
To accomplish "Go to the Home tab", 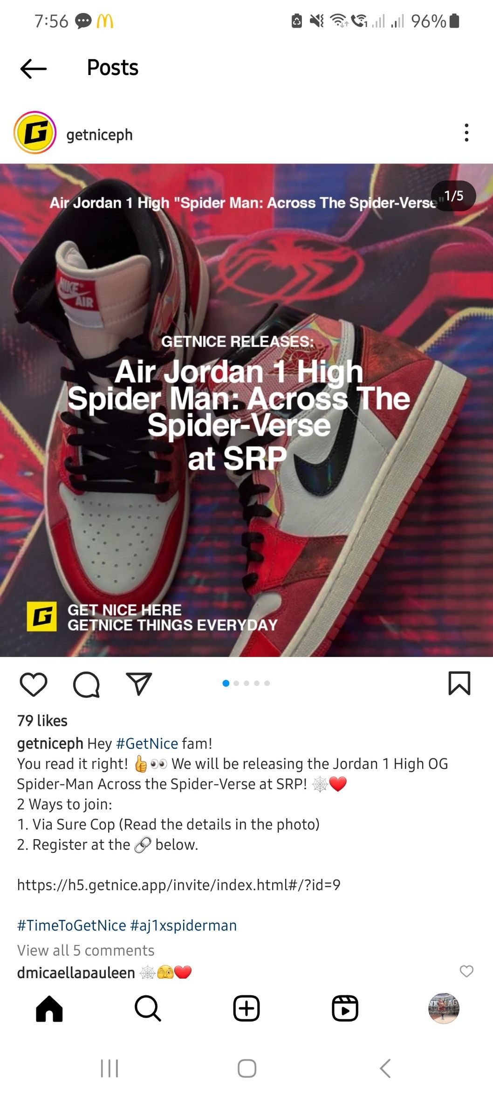I will tap(49, 1009).
